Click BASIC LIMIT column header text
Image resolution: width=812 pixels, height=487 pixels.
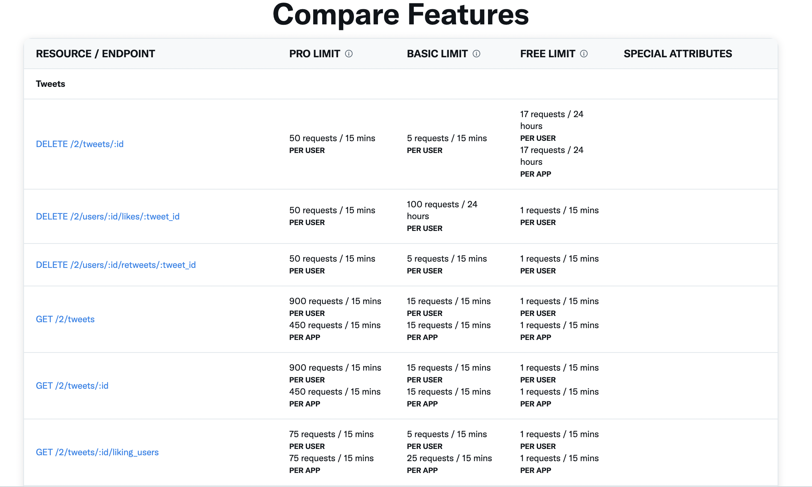(x=437, y=54)
